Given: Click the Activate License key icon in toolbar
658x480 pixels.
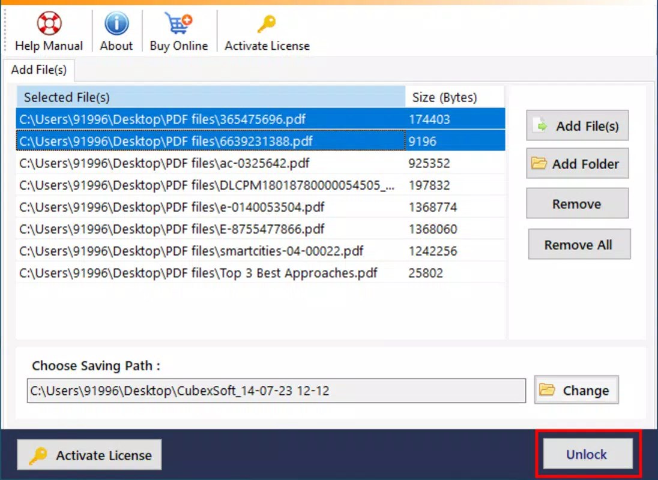Looking at the screenshot, I should tap(267, 24).
